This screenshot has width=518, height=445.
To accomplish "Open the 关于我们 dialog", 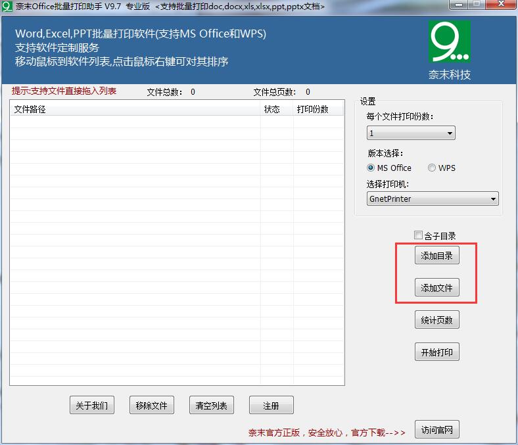I will [x=92, y=405].
